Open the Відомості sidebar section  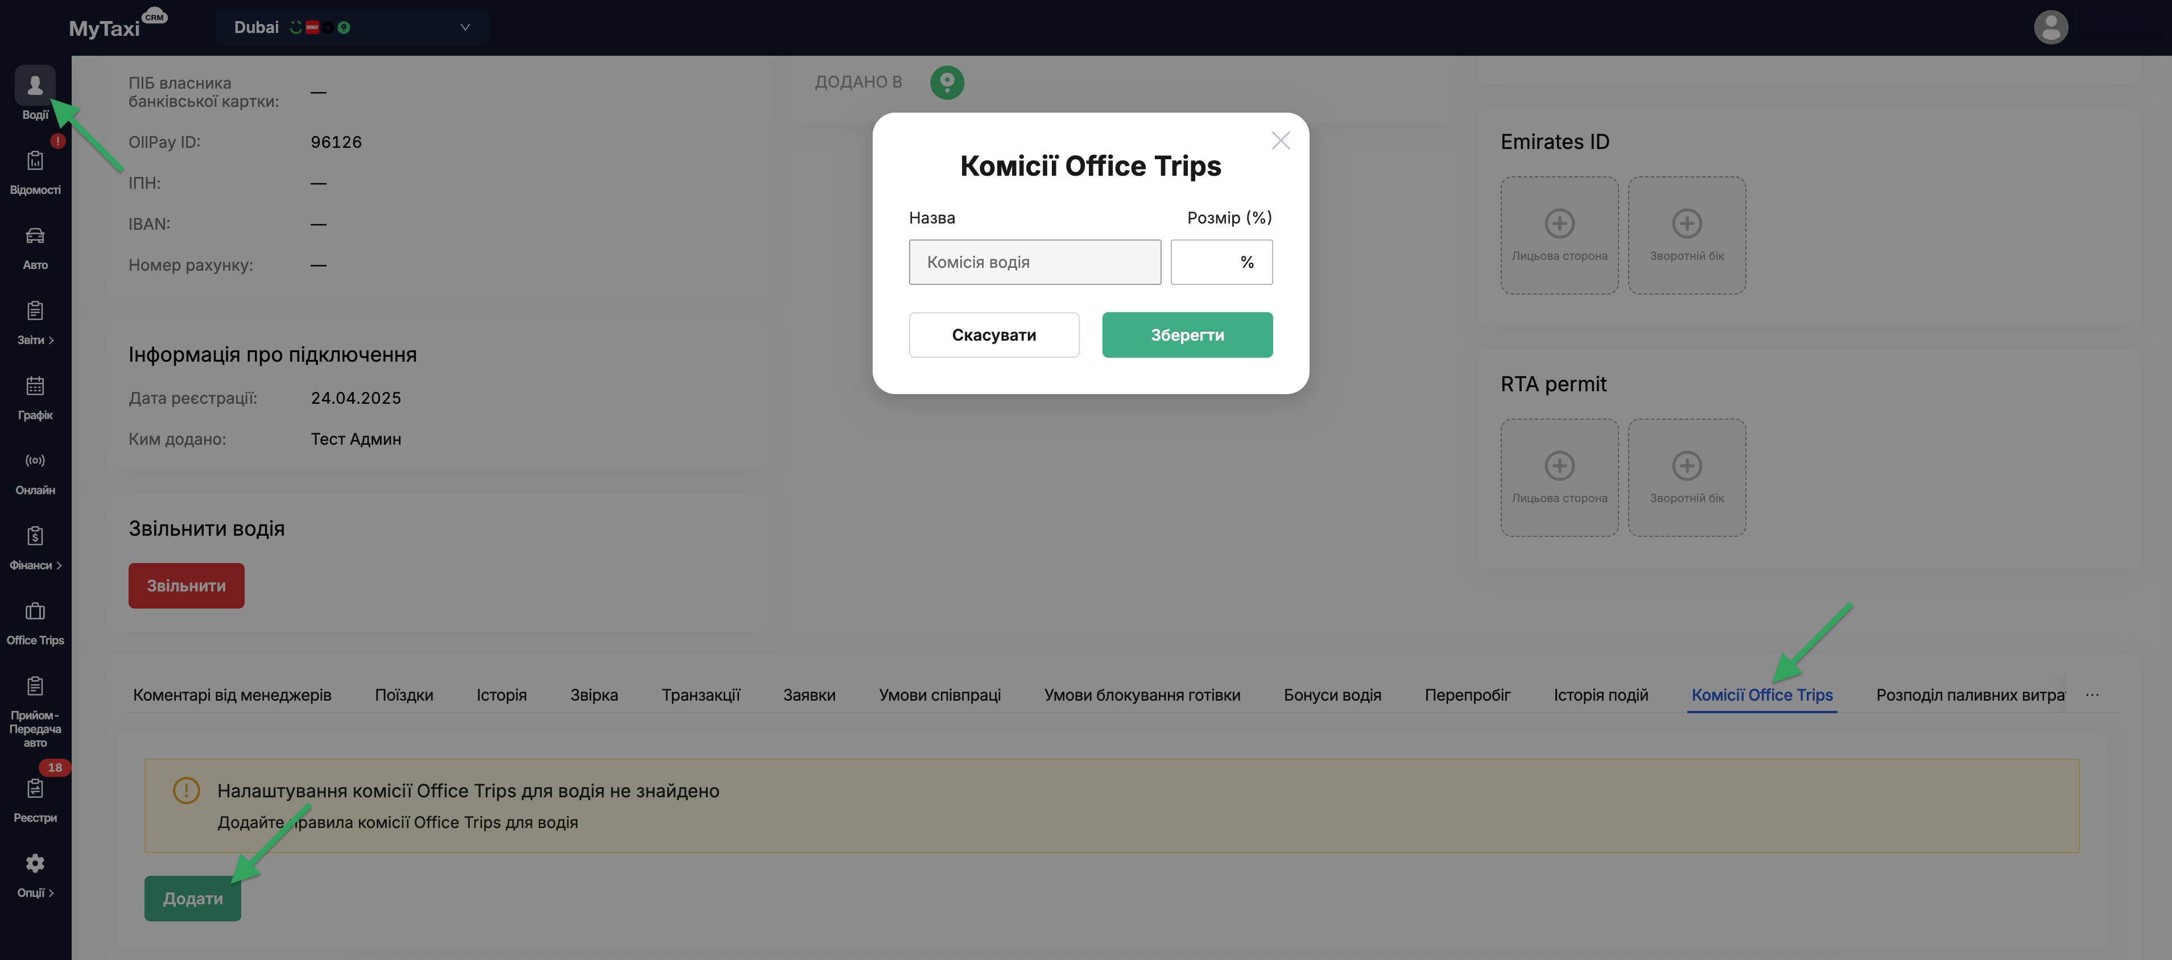click(35, 172)
